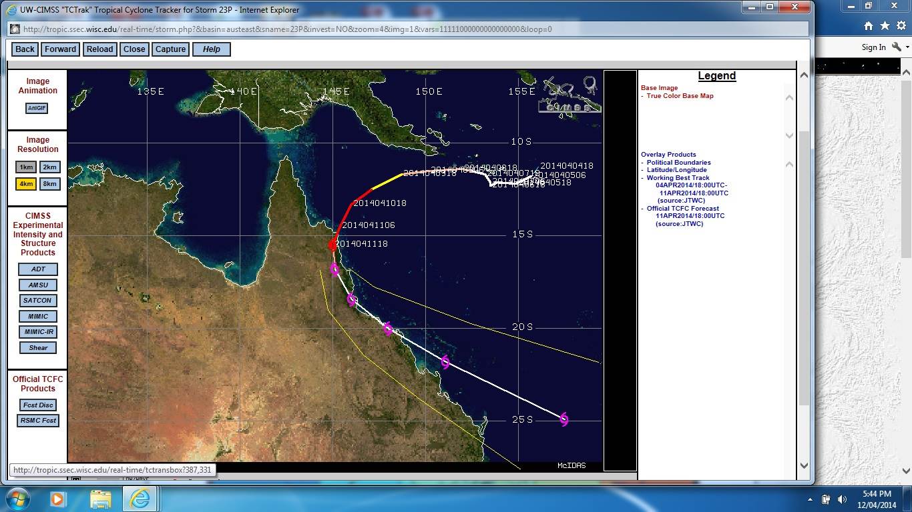Click the Overlay Products list up arrow
Screen dimensions: 912x512
789,164
